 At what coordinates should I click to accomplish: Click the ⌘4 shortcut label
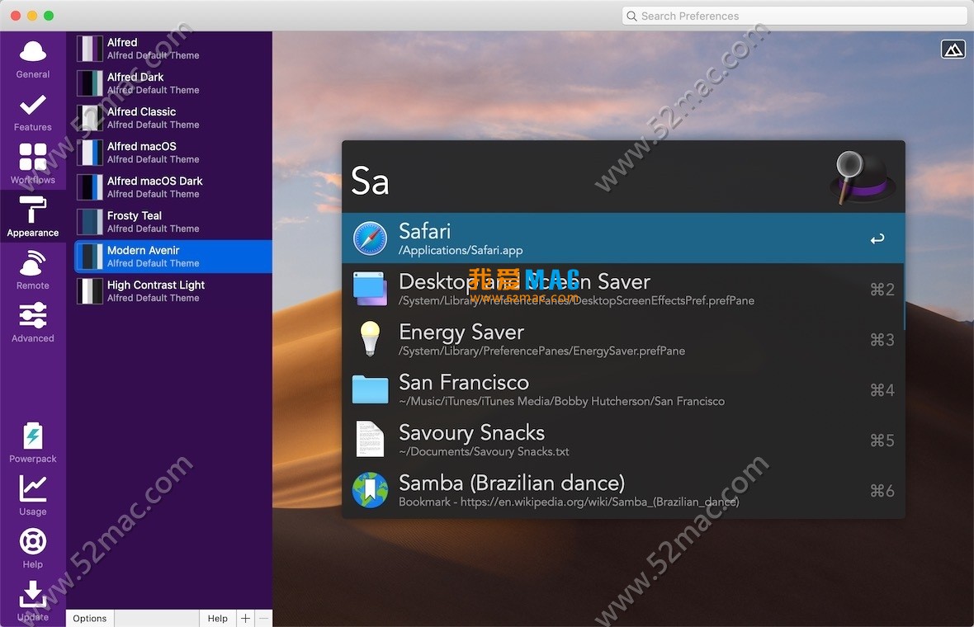[x=882, y=390]
